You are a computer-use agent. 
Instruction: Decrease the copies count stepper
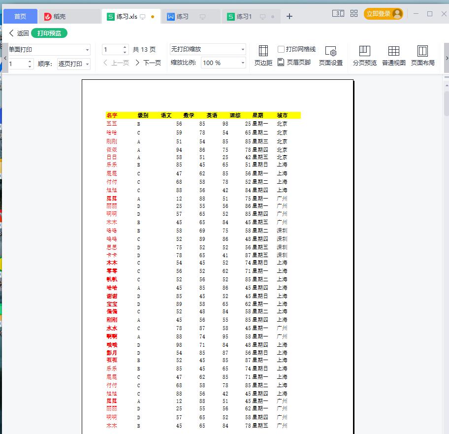pyautogui.click(x=30, y=67)
